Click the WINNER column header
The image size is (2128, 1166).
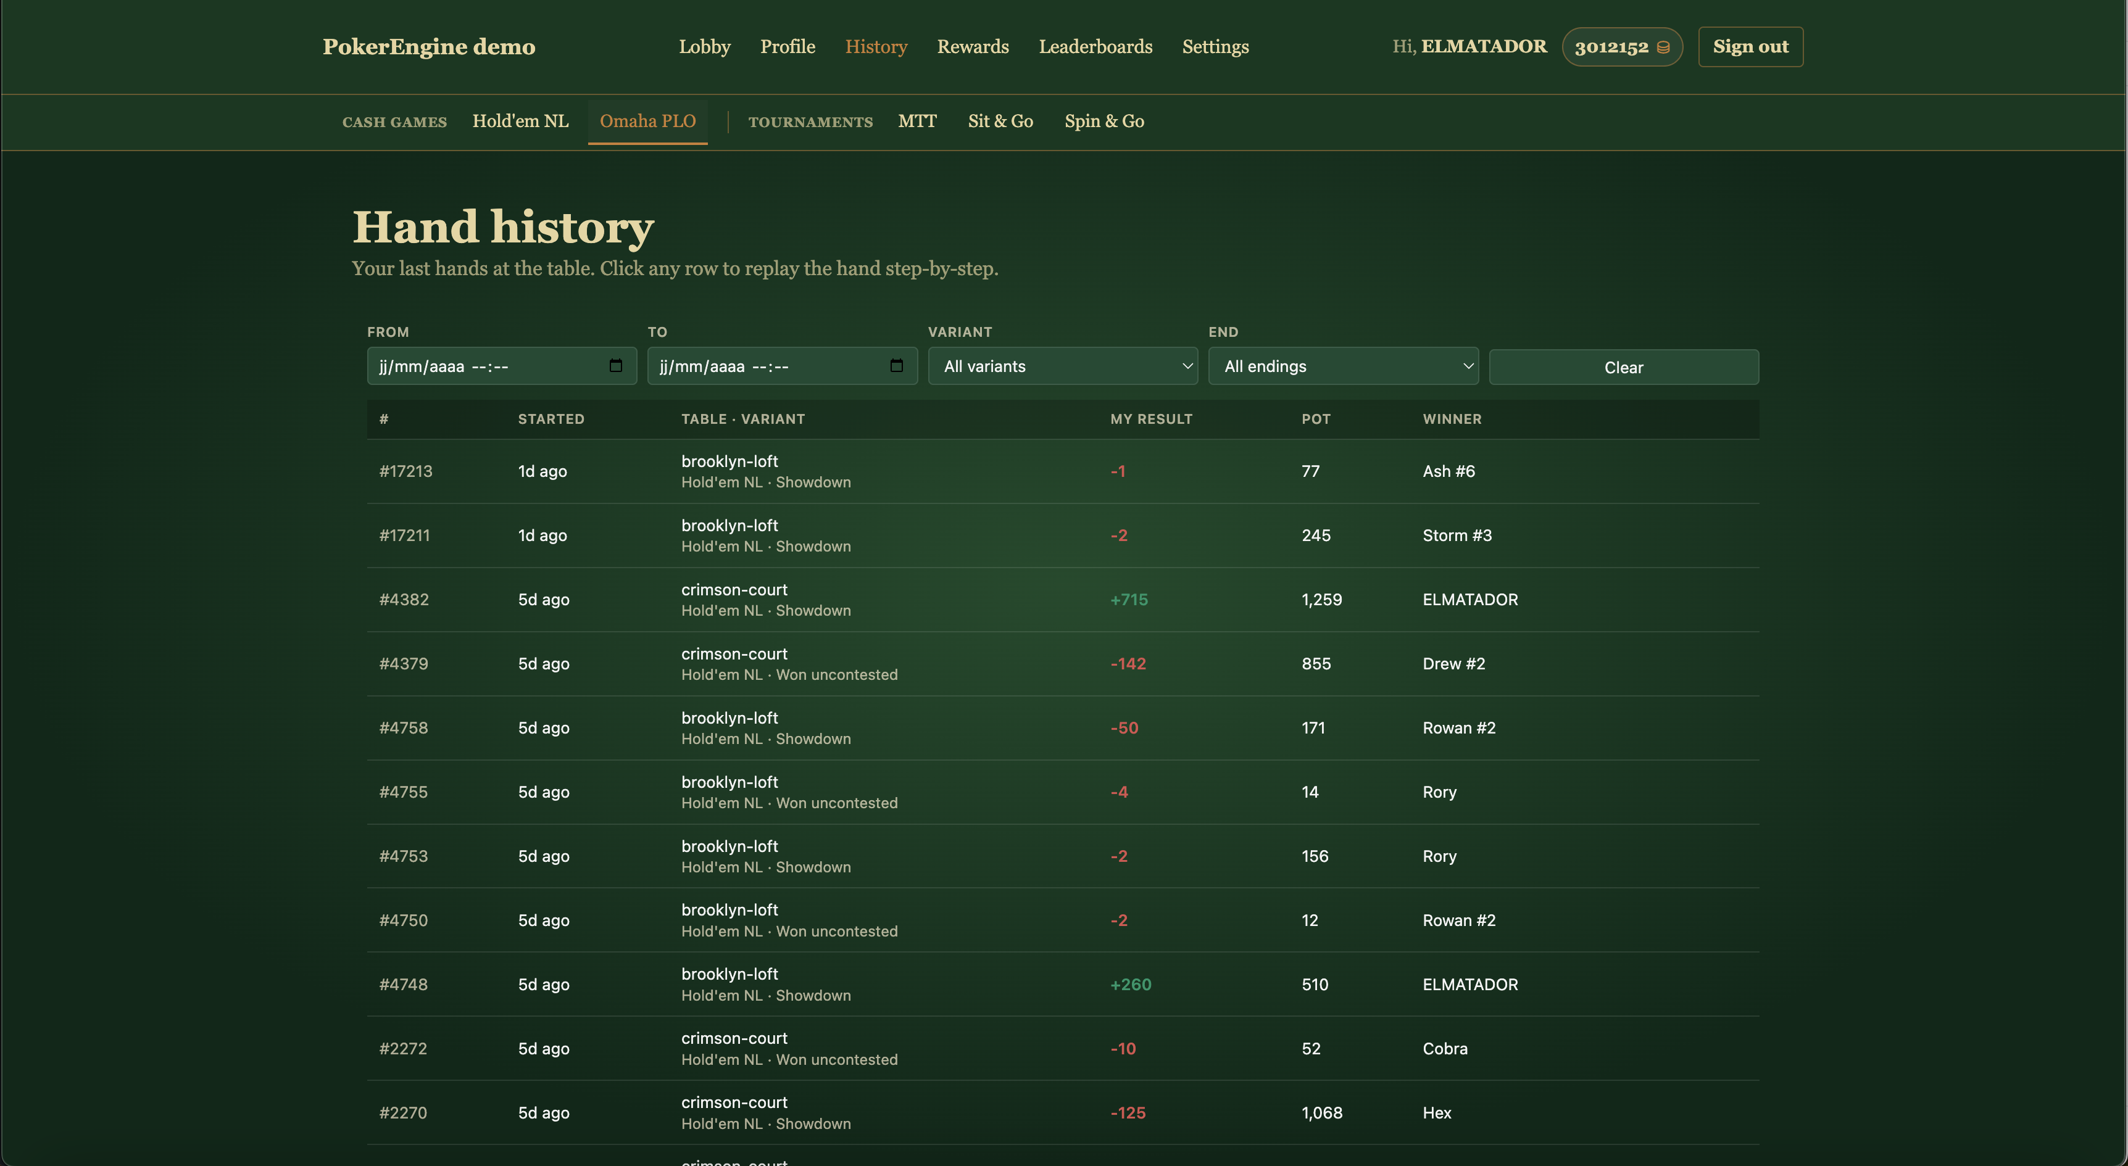click(x=1452, y=419)
